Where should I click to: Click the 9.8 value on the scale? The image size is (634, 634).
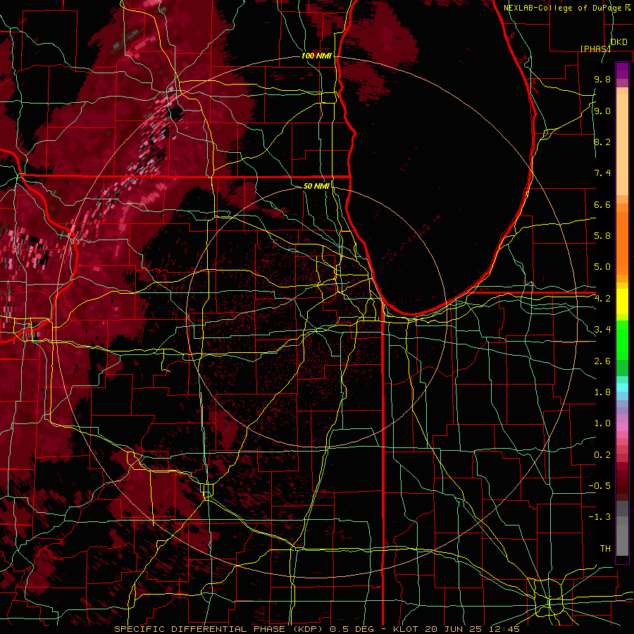(x=602, y=79)
